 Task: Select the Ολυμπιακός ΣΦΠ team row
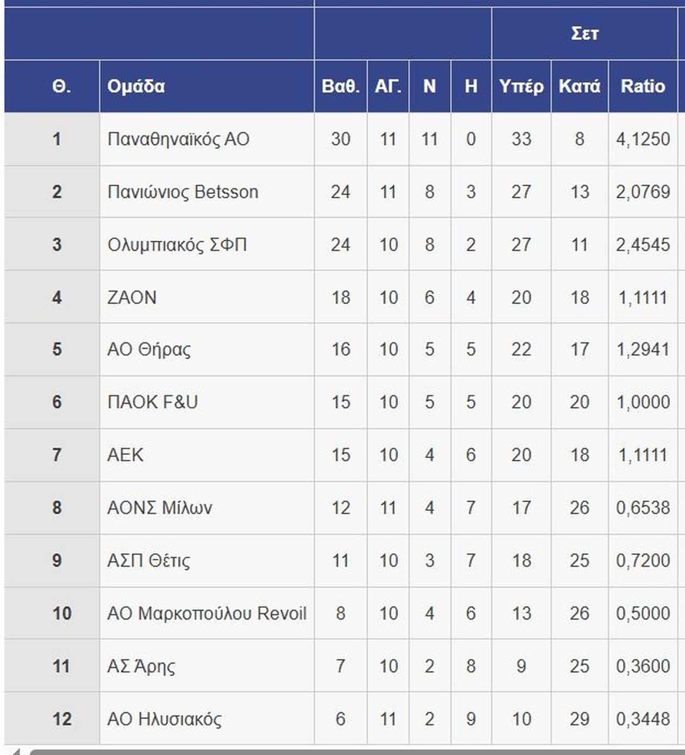pyautogui.click(x=177, y=245)
